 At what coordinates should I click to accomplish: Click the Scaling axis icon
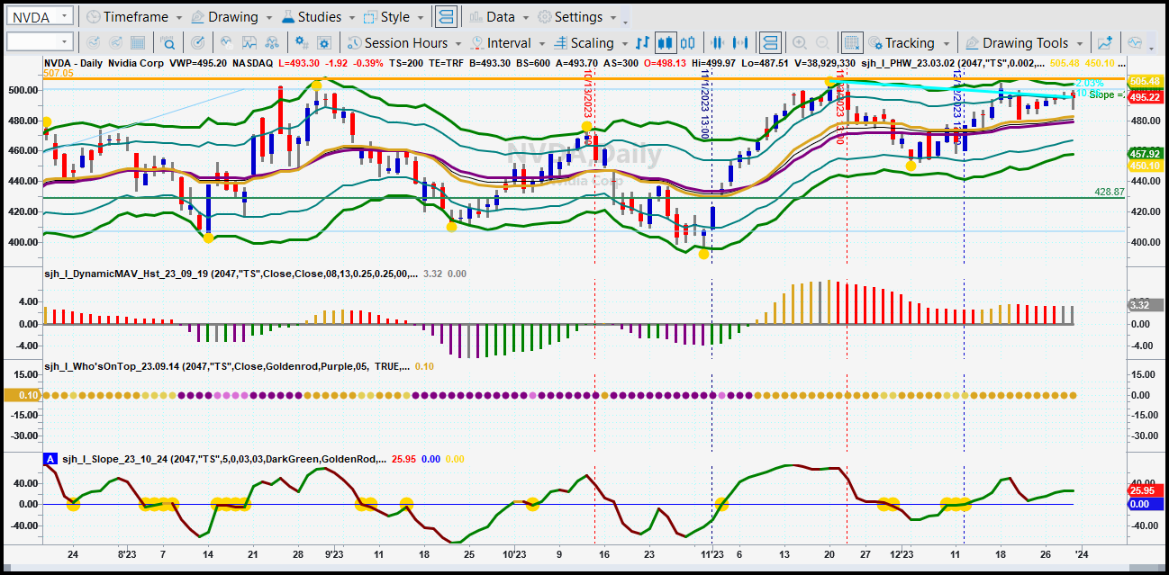[x=560, y=43]
